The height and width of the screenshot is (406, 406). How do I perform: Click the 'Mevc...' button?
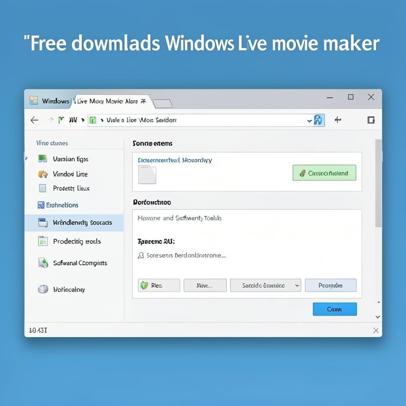(x=205, y=285)
